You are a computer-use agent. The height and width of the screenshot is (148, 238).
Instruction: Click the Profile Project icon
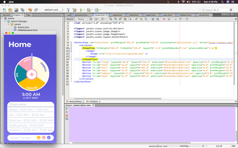97,10
